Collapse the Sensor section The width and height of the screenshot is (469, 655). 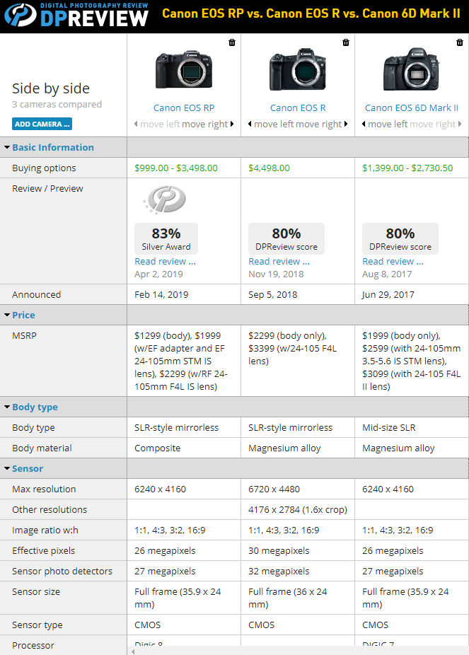point(28,469)
